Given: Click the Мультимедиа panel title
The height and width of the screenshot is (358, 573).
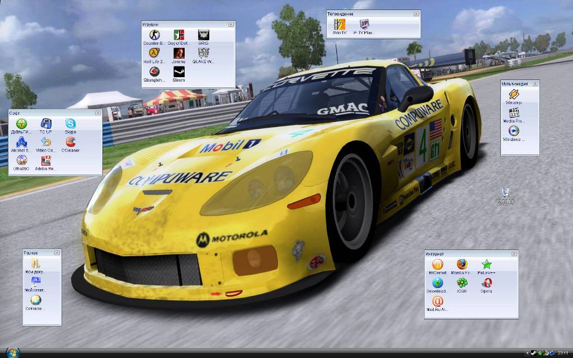Looking at the screenshot, I should pos(515,84).
